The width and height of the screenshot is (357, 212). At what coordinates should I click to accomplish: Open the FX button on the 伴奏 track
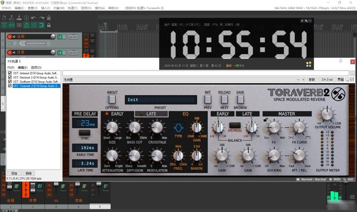(60, 53)
